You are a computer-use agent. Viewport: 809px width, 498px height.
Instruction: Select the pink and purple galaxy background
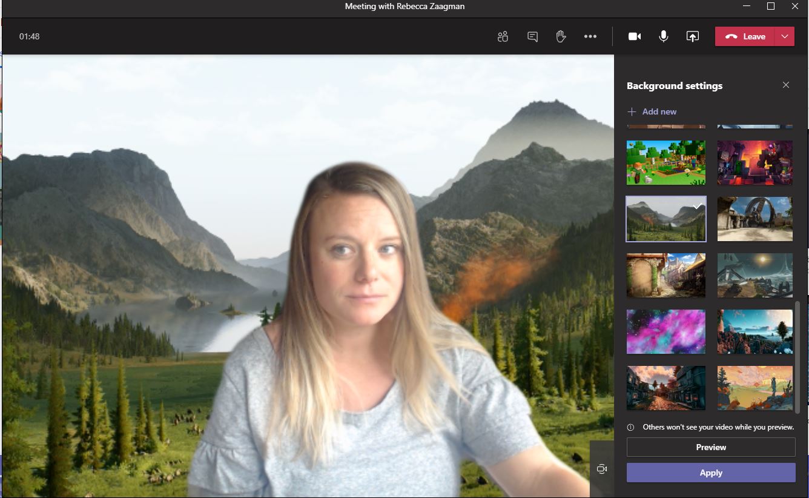pyautogui.click(x=666, y=331)
